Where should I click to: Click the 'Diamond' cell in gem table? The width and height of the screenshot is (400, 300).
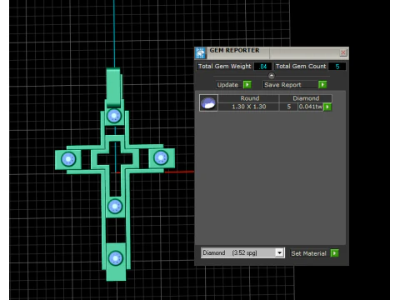pos(306,98)
